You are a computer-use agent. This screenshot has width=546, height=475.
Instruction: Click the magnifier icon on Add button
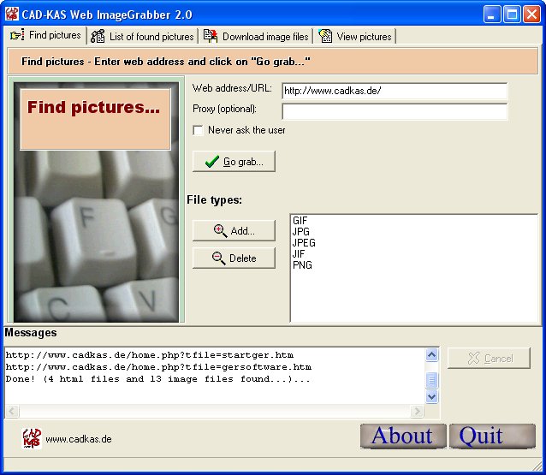coord(220,231)
